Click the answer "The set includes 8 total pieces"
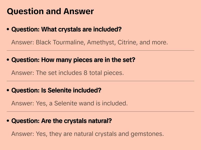This screenshot has height=150, width=201. click(x=68, y=73)
